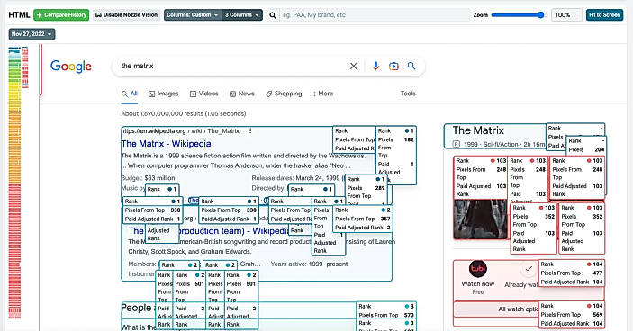633x331 pixels.
Task: Click the Zoom slider handle
Action: [x=541, y=15]
